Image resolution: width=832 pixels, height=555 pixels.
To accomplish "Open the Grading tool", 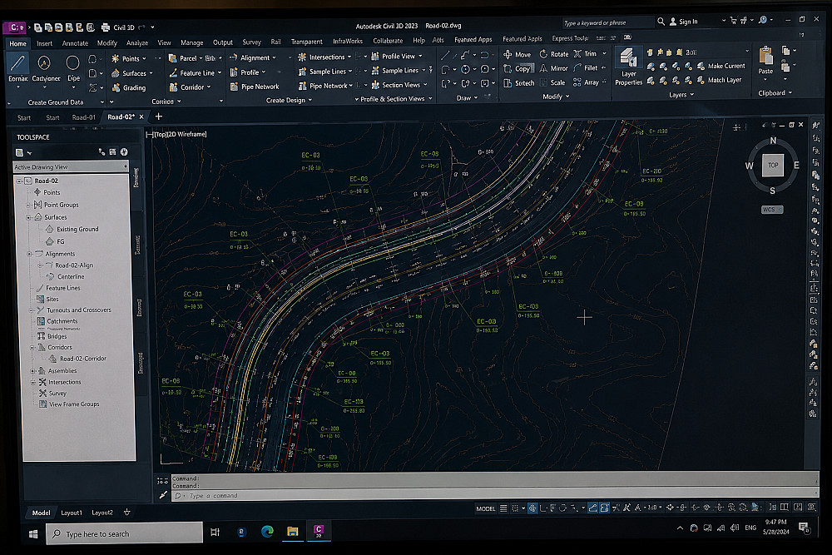I will click(x=128, y=87).
